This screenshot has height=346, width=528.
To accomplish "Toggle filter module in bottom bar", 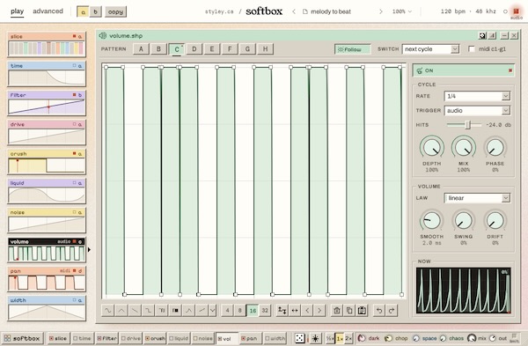I will 106,338.
